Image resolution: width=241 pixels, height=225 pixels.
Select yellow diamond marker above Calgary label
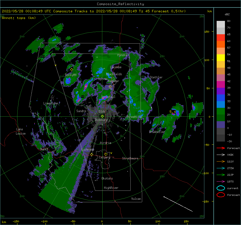pos(106,154)
